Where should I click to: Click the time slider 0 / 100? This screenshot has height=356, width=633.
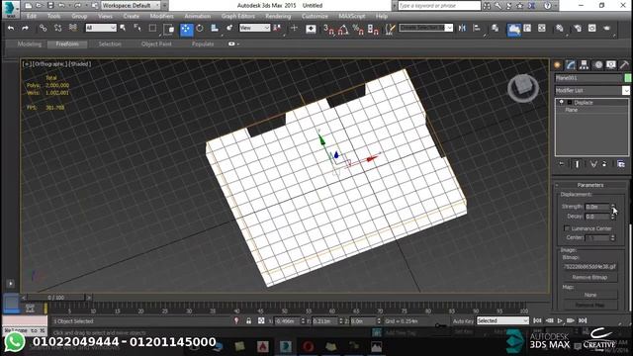[x=56, y=298]
